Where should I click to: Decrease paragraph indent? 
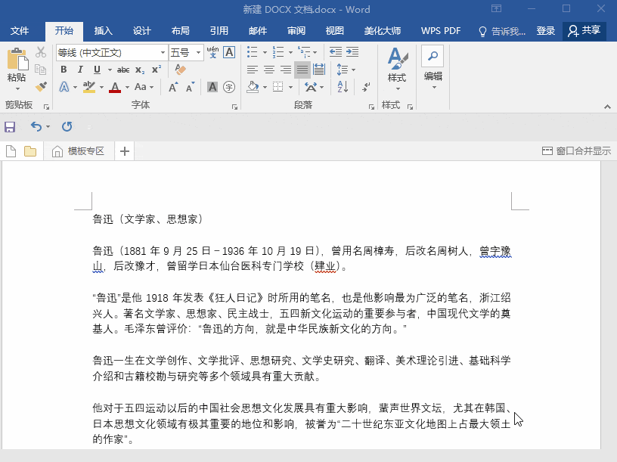click(x=335, y=52)
